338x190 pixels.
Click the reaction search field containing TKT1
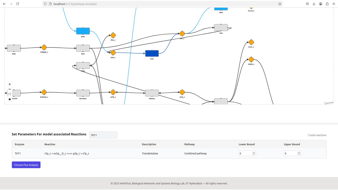coord(103,135)
